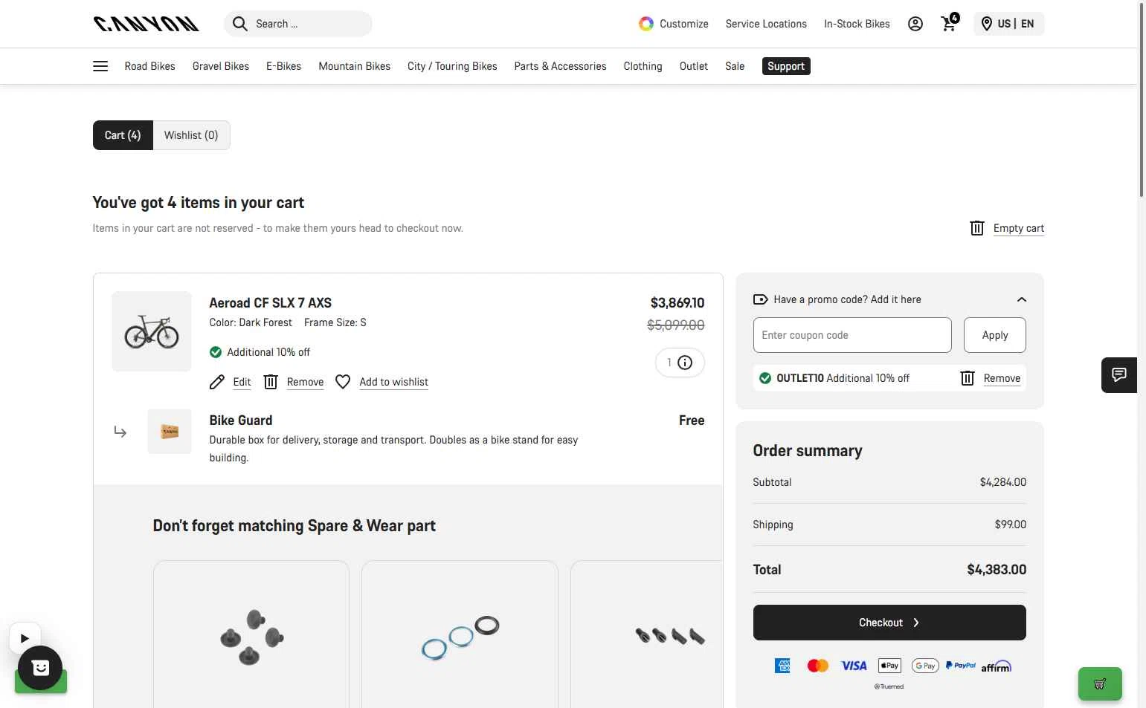The width and height of the screenshot is (1146, 708).
Task: Click the play button widget
Action: pyautogui.click(x=25, y=637)
